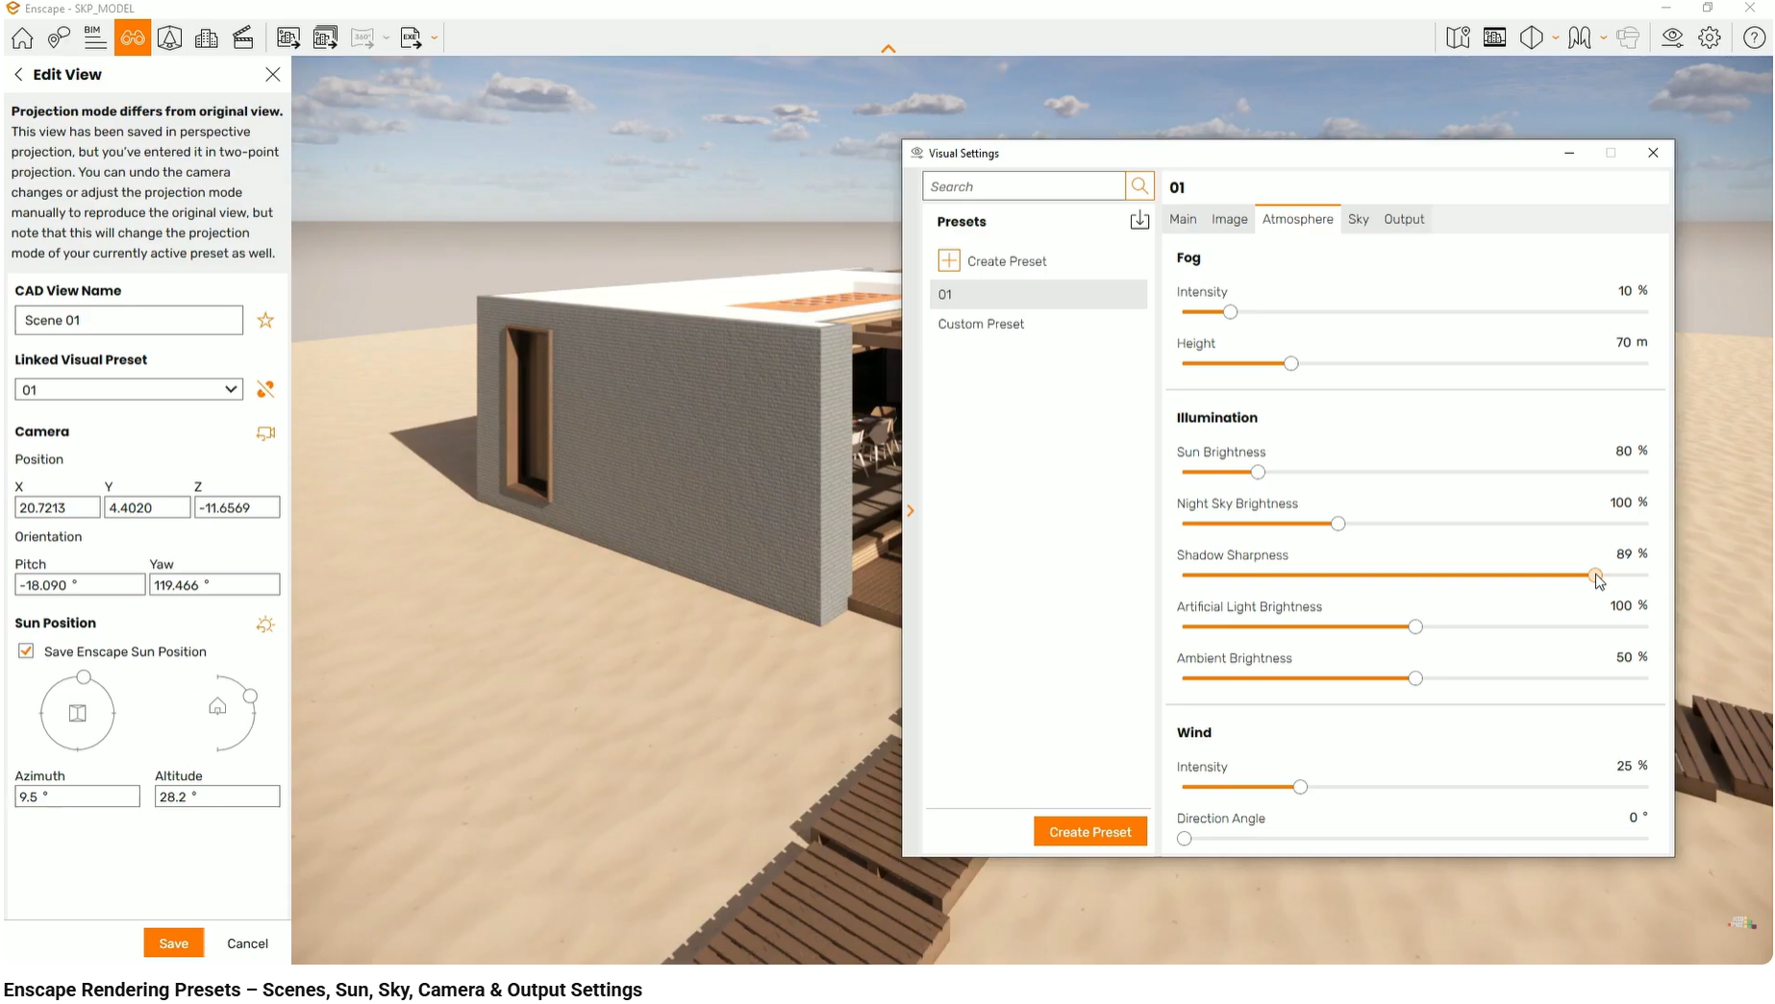Open the Home toolbar icon

point(21,37)
